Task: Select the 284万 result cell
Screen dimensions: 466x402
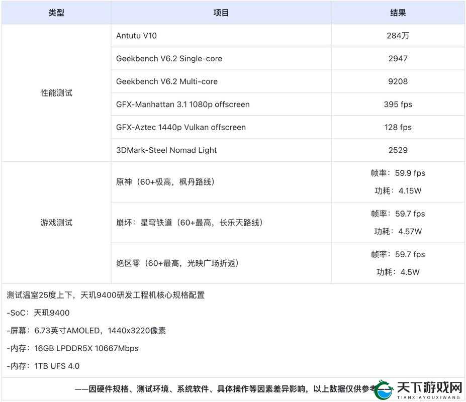Action: click(x=398, y=36)
